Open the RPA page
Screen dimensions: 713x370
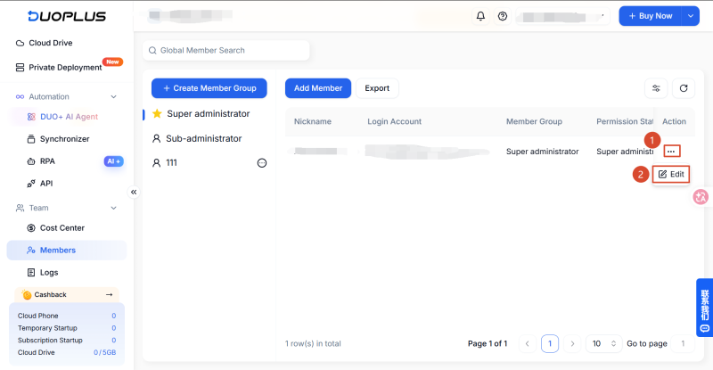pyautogui.click(x=41, y=161)
